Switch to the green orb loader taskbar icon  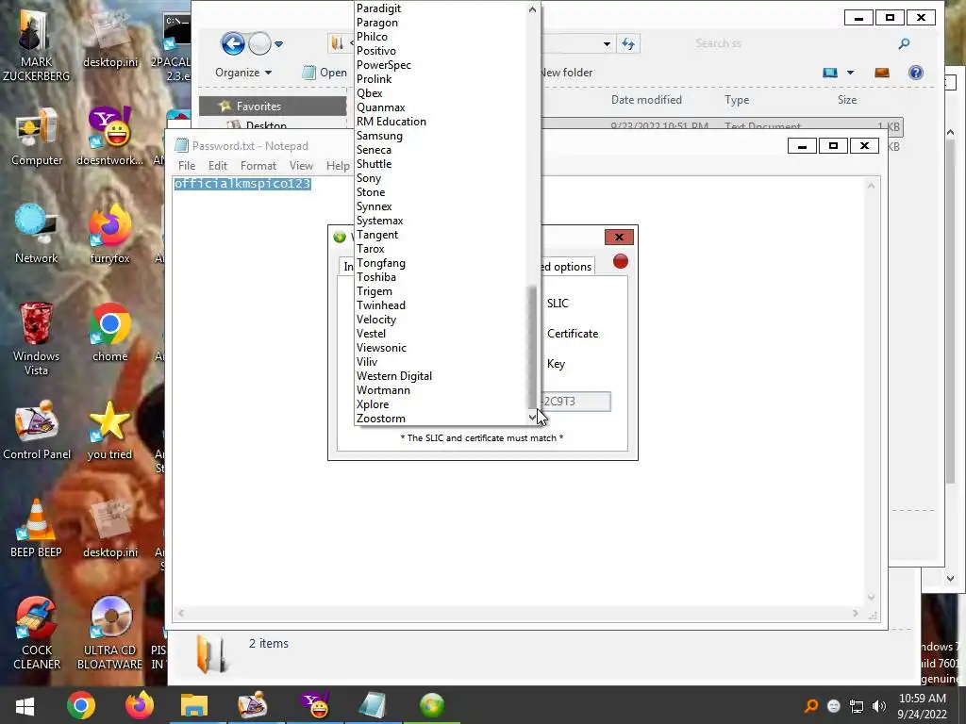click(431, 705)
